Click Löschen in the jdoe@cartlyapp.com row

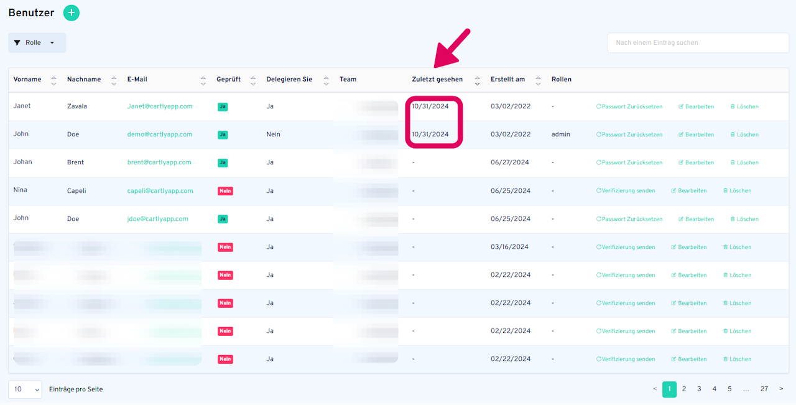click(744, 219)
